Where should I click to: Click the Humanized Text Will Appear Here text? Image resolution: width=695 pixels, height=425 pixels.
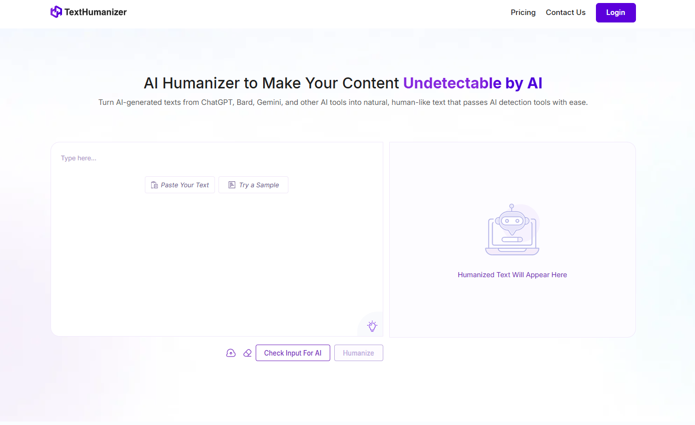[512, 275]
